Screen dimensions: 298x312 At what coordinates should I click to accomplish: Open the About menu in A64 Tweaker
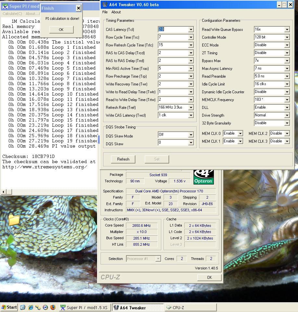116,12
